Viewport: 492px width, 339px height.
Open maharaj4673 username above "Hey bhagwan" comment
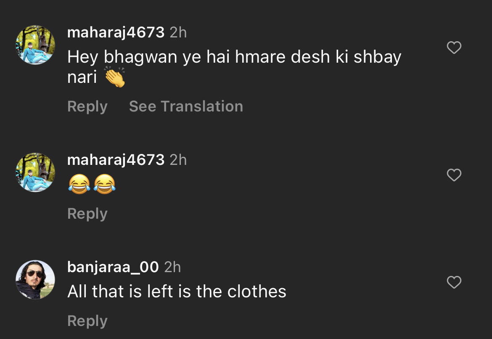point(116,32)
